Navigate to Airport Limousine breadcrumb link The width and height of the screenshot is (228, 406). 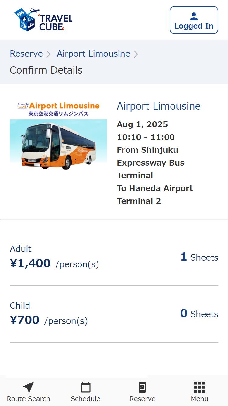pyautogui.click(x=93, y=54)
